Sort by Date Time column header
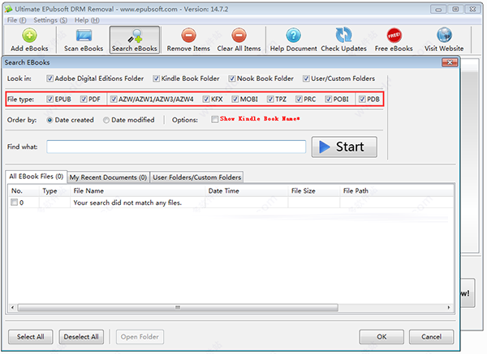The height and width of the screenshot is (354, 487). (247, 190)
